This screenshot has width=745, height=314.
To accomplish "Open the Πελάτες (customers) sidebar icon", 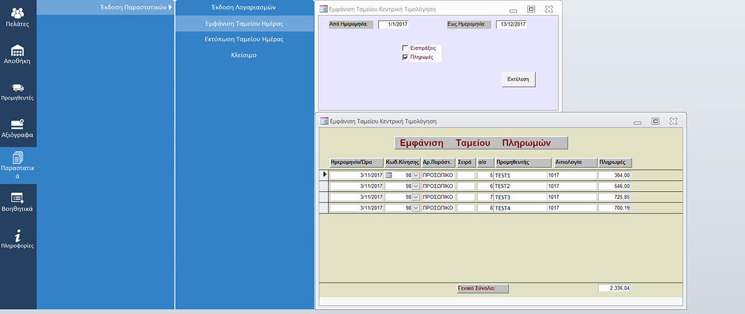I will click(x=18, y=17).
